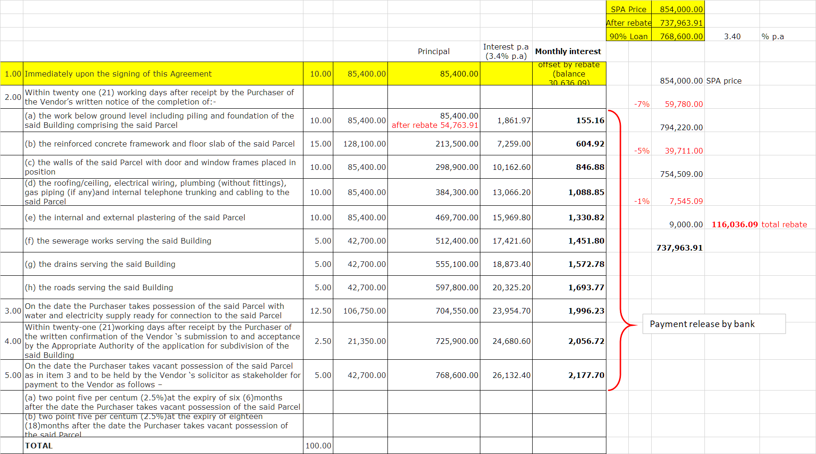Screen dimensions: 816x454
Task: Click the 1,572.78 monthly interest cell
Action: coord(569,264)
